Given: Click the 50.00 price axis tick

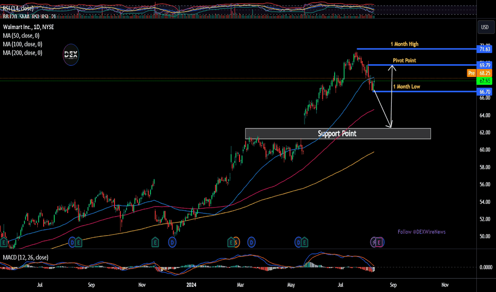Looking at the screenshot, I should 485,236.
